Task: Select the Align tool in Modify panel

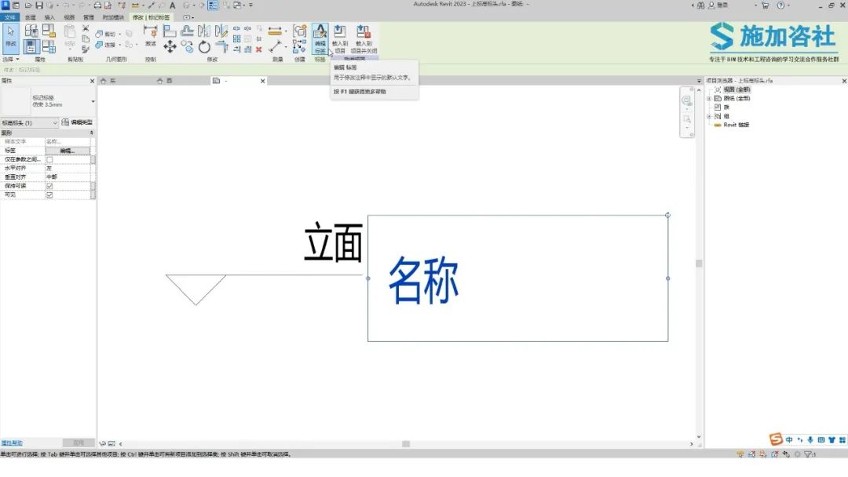Action: (x=170, y=31)
